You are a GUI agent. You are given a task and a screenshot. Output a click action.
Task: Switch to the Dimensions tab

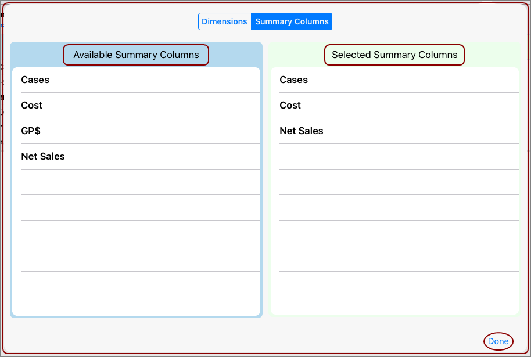pyautogui.click(x=225, y=21)
